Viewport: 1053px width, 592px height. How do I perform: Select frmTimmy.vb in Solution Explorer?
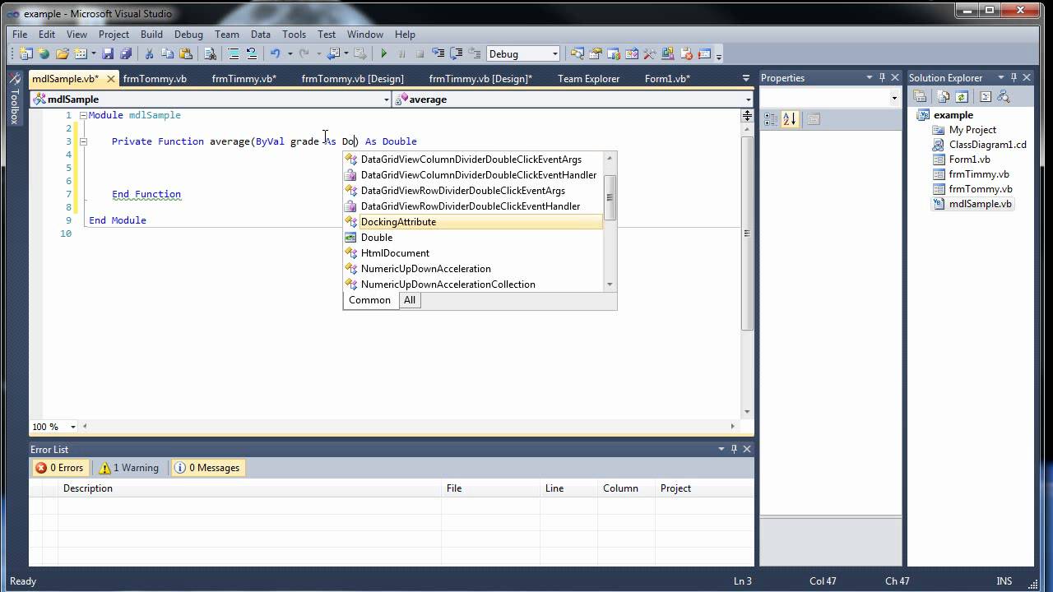(979, 174)
